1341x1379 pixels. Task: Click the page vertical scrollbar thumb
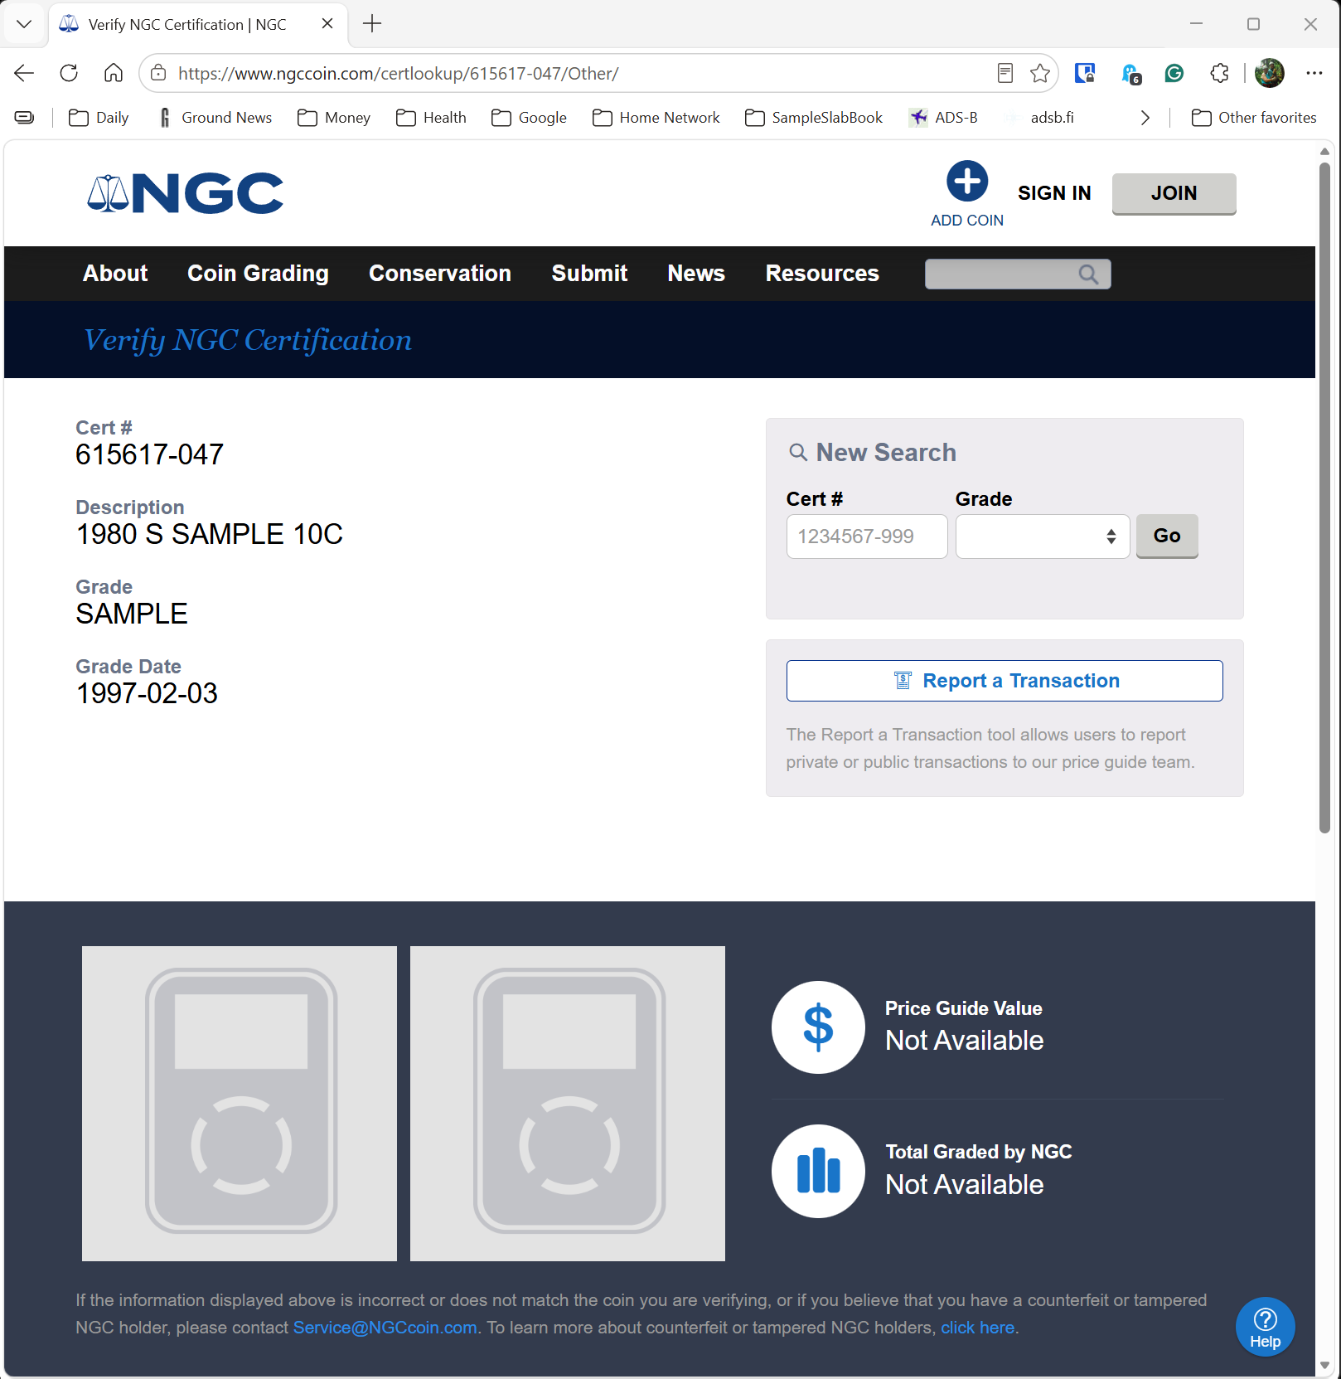coord(1324,498)
